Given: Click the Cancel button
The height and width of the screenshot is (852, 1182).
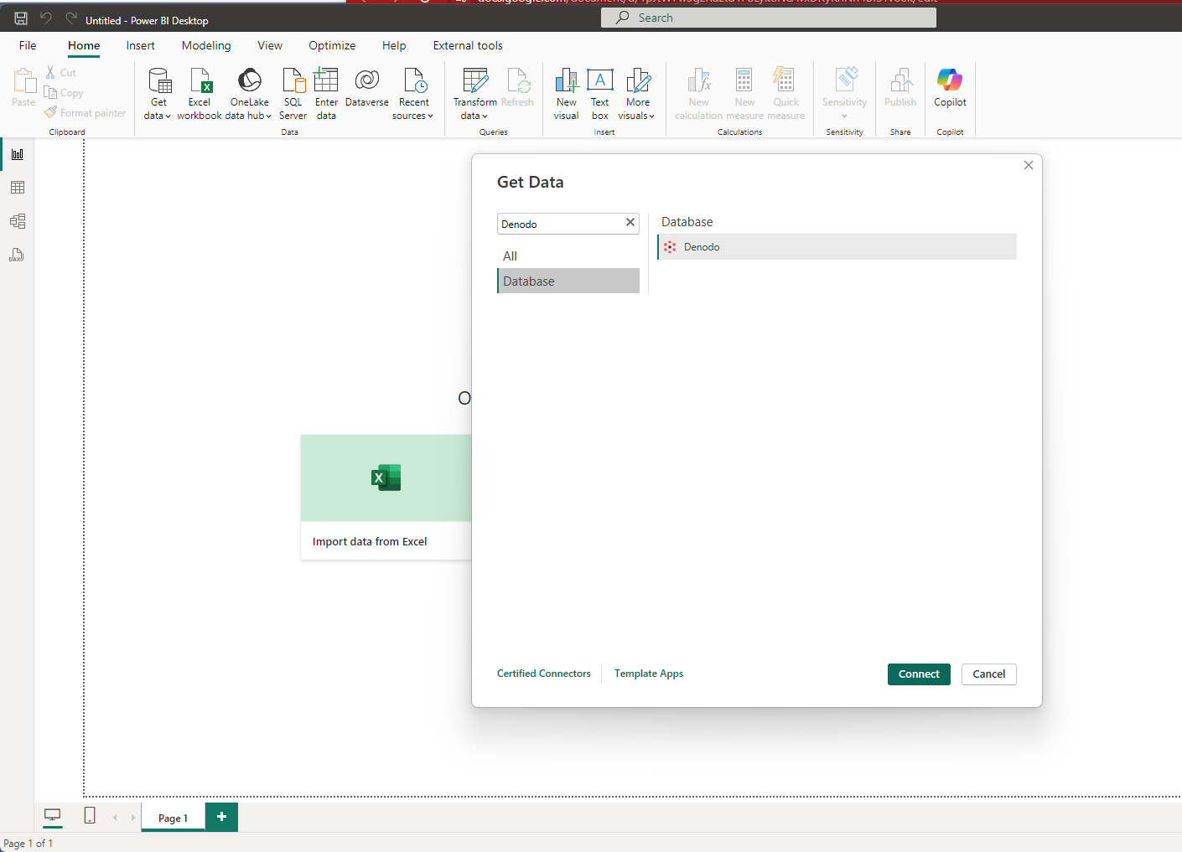Looking at the screenshot, I should tap(989, 674).
